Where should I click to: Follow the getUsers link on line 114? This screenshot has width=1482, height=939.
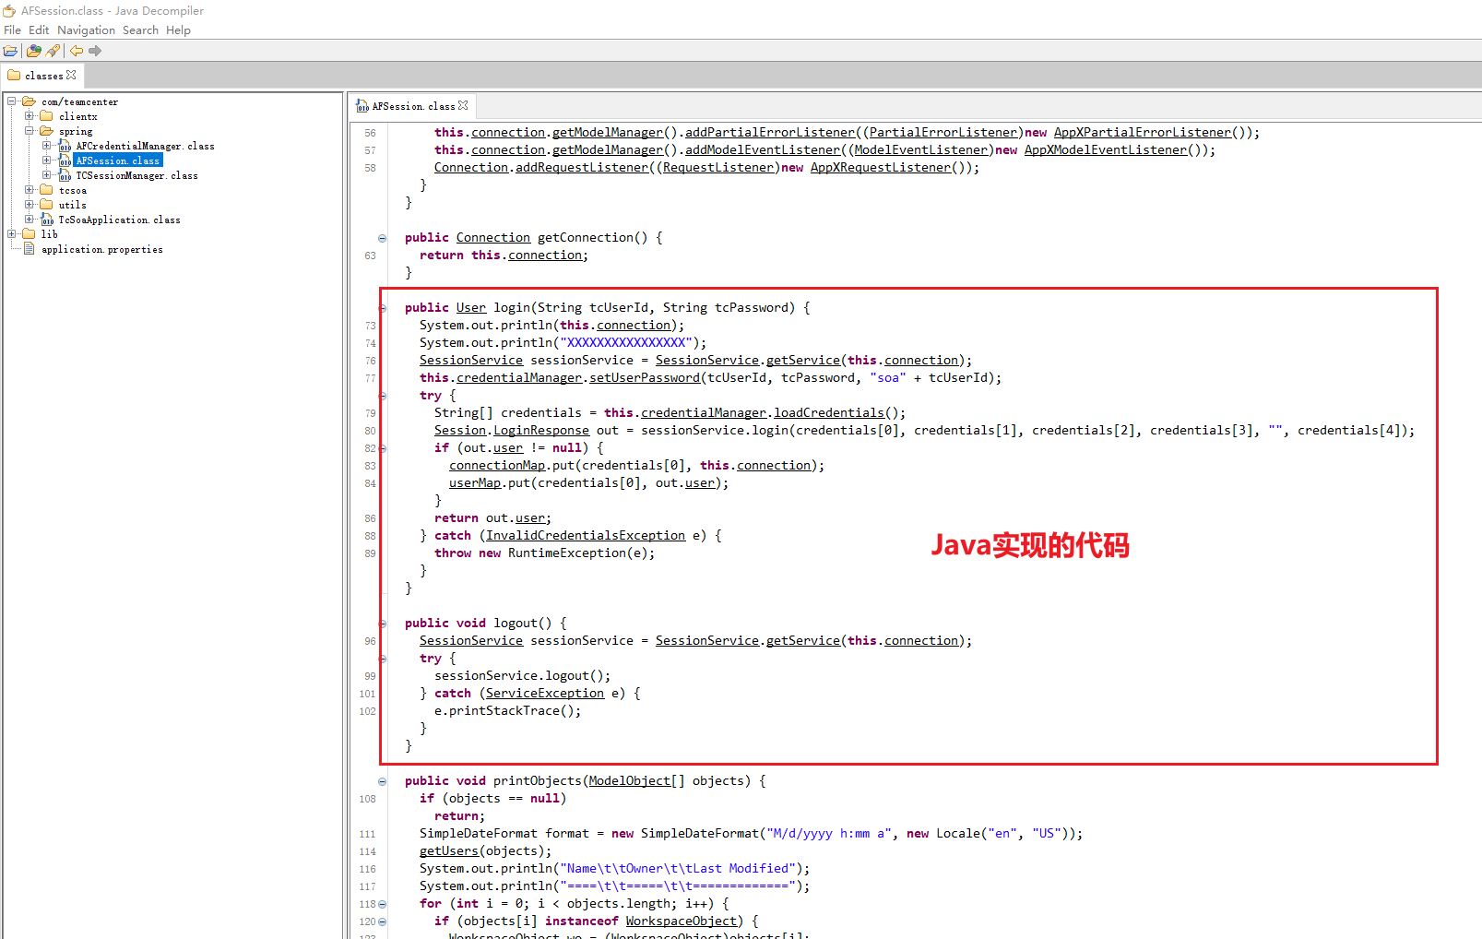tap(449, 851)
